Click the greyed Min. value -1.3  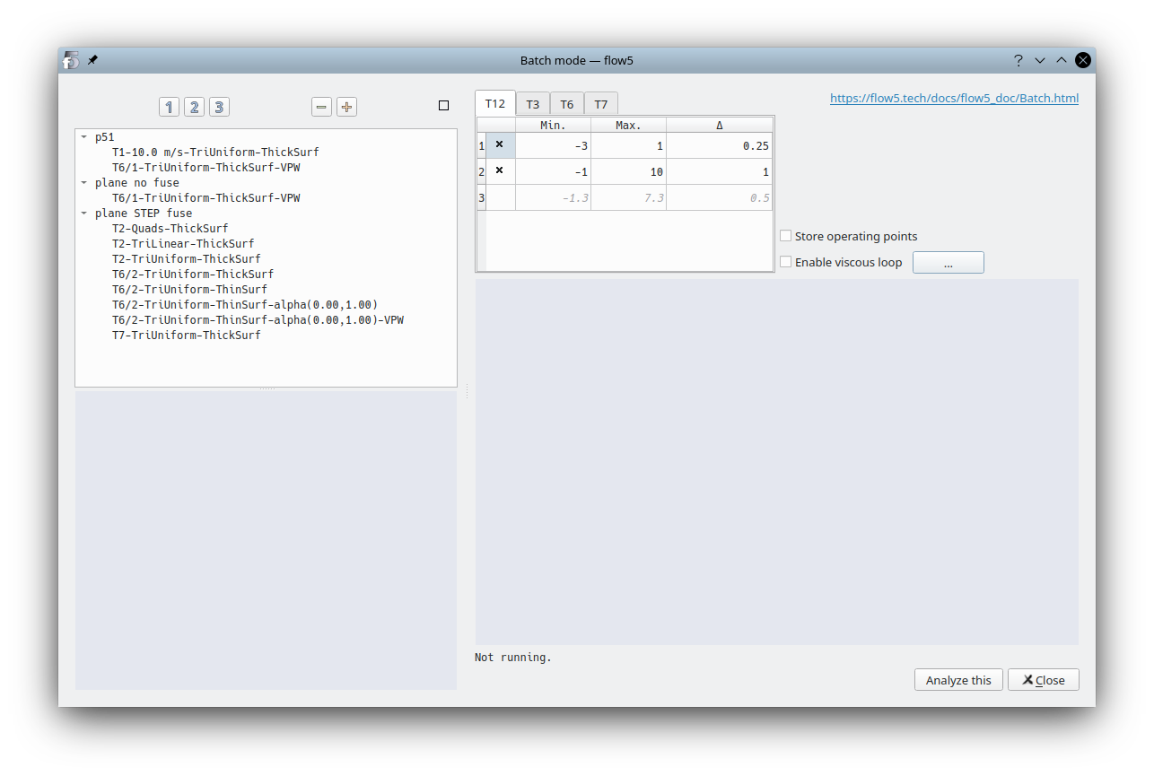pos(553,197)
